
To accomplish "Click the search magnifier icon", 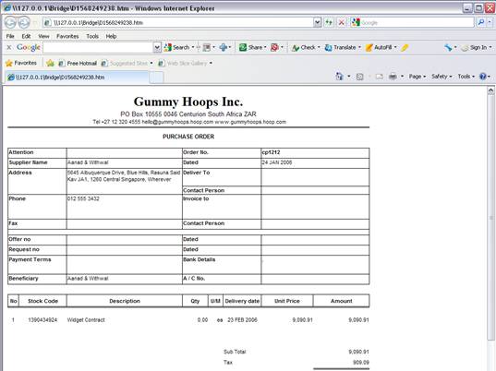I will point(481,22).
